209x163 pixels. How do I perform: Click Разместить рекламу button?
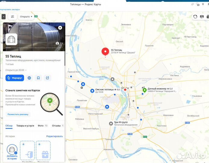[18, 114]
